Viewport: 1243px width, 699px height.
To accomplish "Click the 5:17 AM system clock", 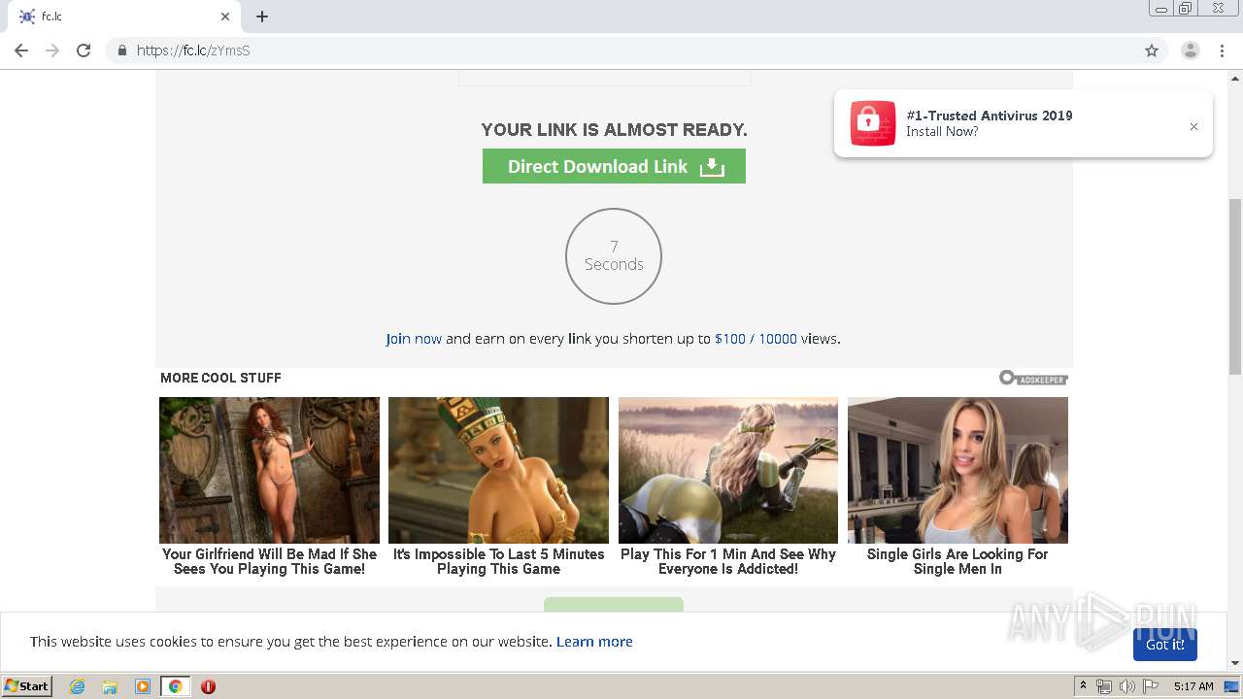I will (1193, 686).
